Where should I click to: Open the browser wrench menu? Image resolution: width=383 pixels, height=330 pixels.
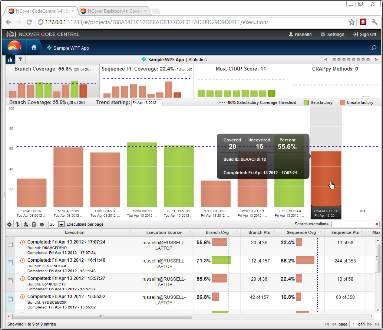point(374,22)
